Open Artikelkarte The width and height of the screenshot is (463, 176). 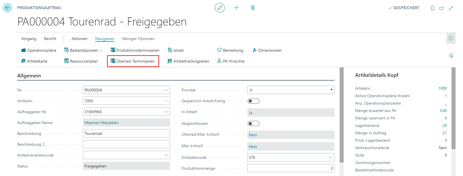pyautogui.click(x=34, y=61)
